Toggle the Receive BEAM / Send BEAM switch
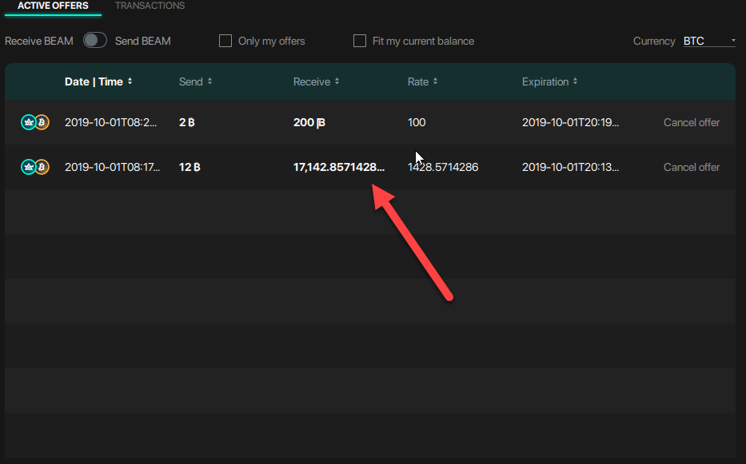Image resolution: width=746 pixels, height=464 pixels. coord(94,41)
